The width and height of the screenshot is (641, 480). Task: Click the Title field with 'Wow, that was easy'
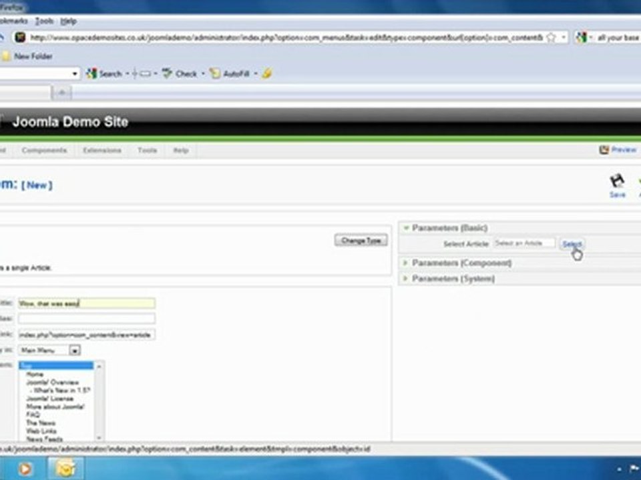point(87,303)
